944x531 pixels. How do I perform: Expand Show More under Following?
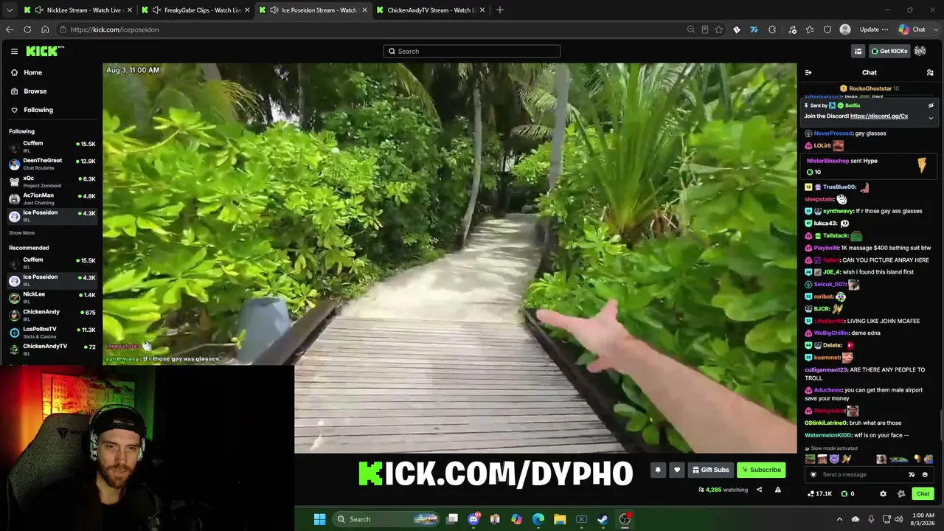click(x=21, y=233)
